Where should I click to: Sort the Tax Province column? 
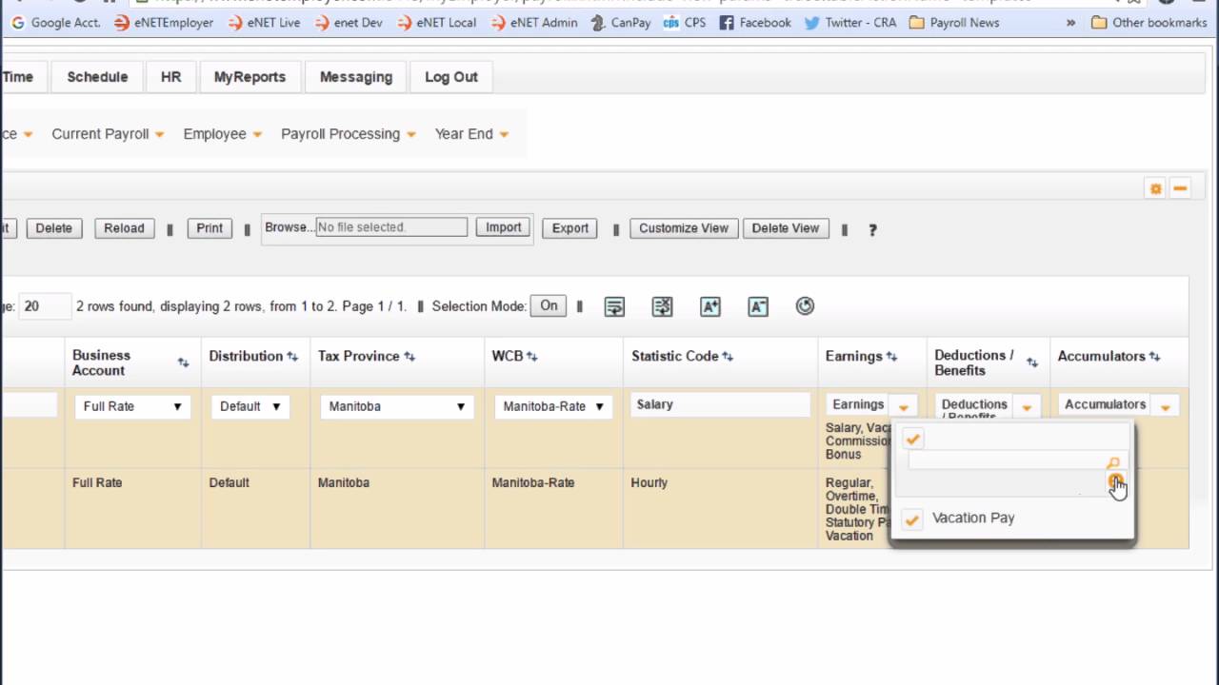tap(410, 356)
